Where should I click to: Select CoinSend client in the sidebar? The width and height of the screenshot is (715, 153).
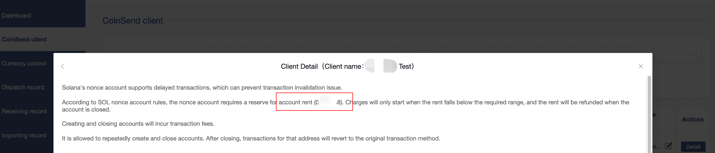(x=24, y=39)
